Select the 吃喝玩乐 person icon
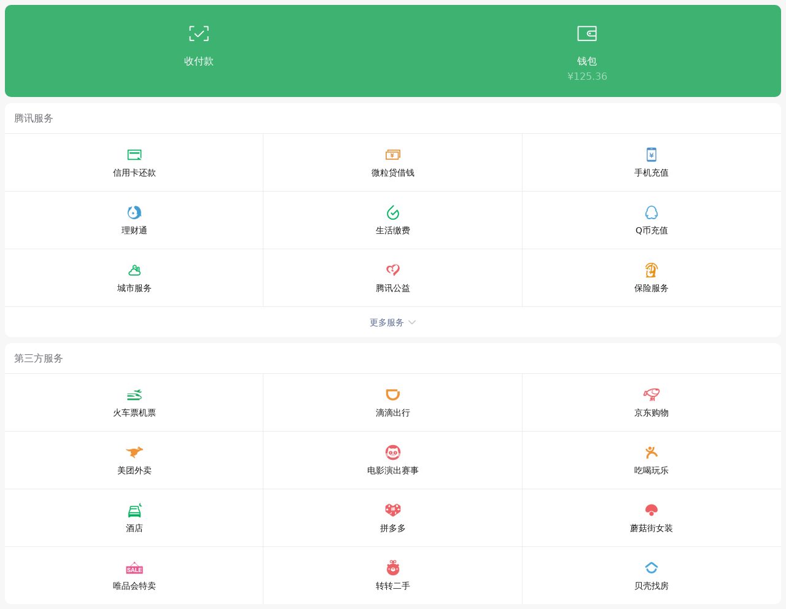Image resolution: width=786 pixels, height=609 pixels. click(x=652, y=452)
